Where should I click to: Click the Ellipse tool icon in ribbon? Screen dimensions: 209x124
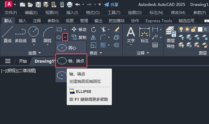[59, 37]
